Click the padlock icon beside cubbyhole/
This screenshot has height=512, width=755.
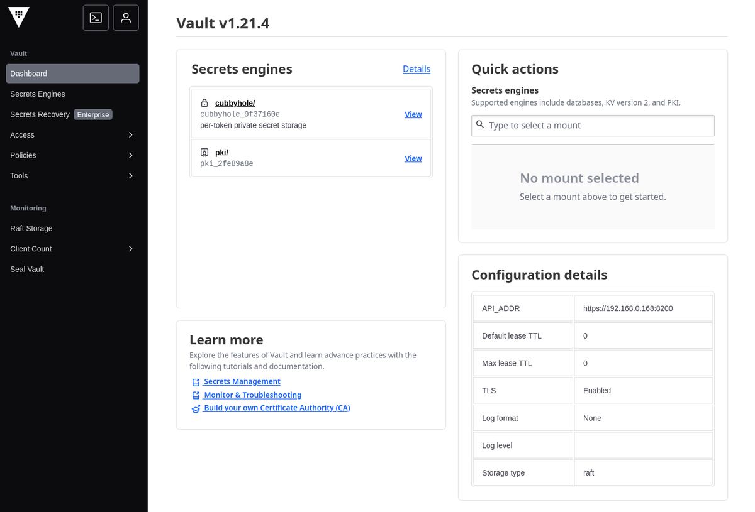(x=204, y=102)
